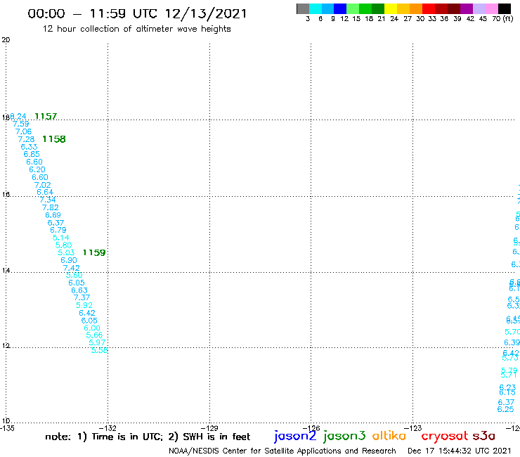The height and width of the screenshot is (457, 520).
Task: Click the 6.64 wave height value
Action: pyautogui.click(x=45, y=192)
